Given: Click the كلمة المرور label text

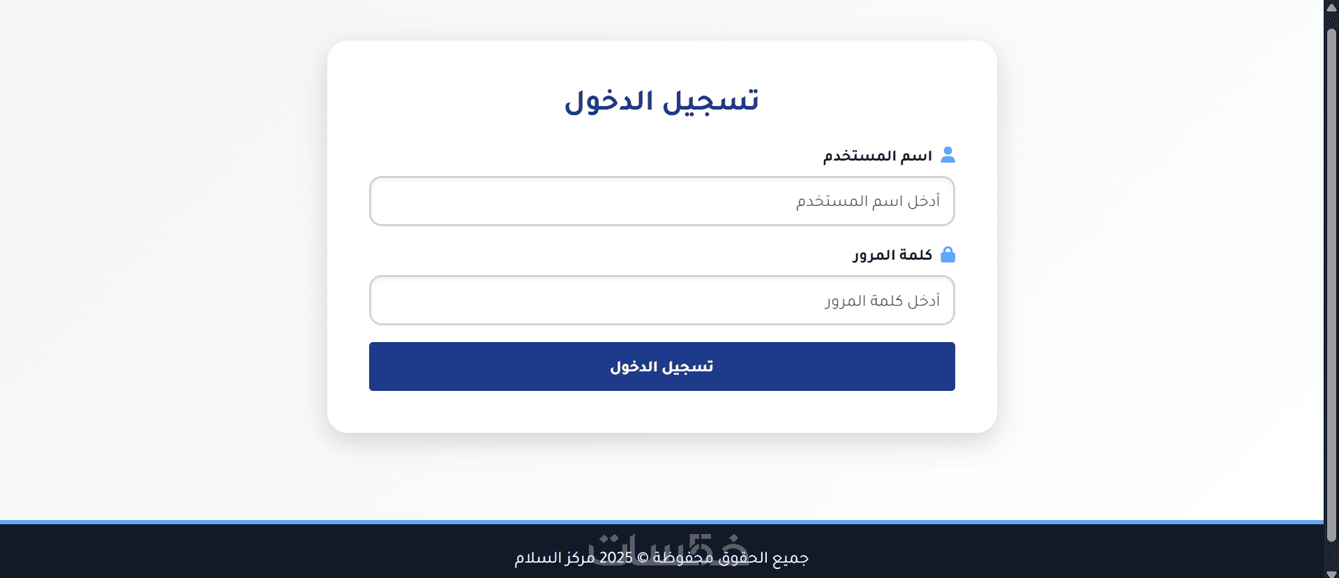Looking at the screenshot, I should [892, 255].
